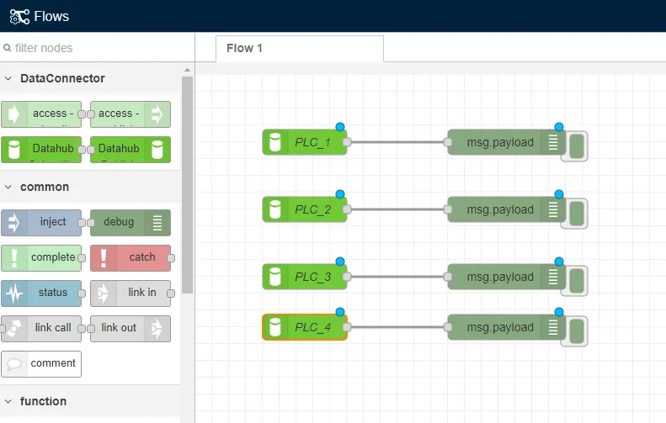Click input port of PLC_1's msg.payload node

(448, 142)
